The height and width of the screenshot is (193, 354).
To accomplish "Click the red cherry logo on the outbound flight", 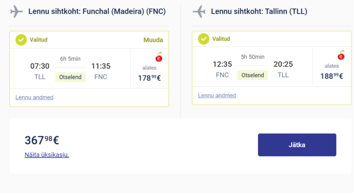I will [159, 57].
